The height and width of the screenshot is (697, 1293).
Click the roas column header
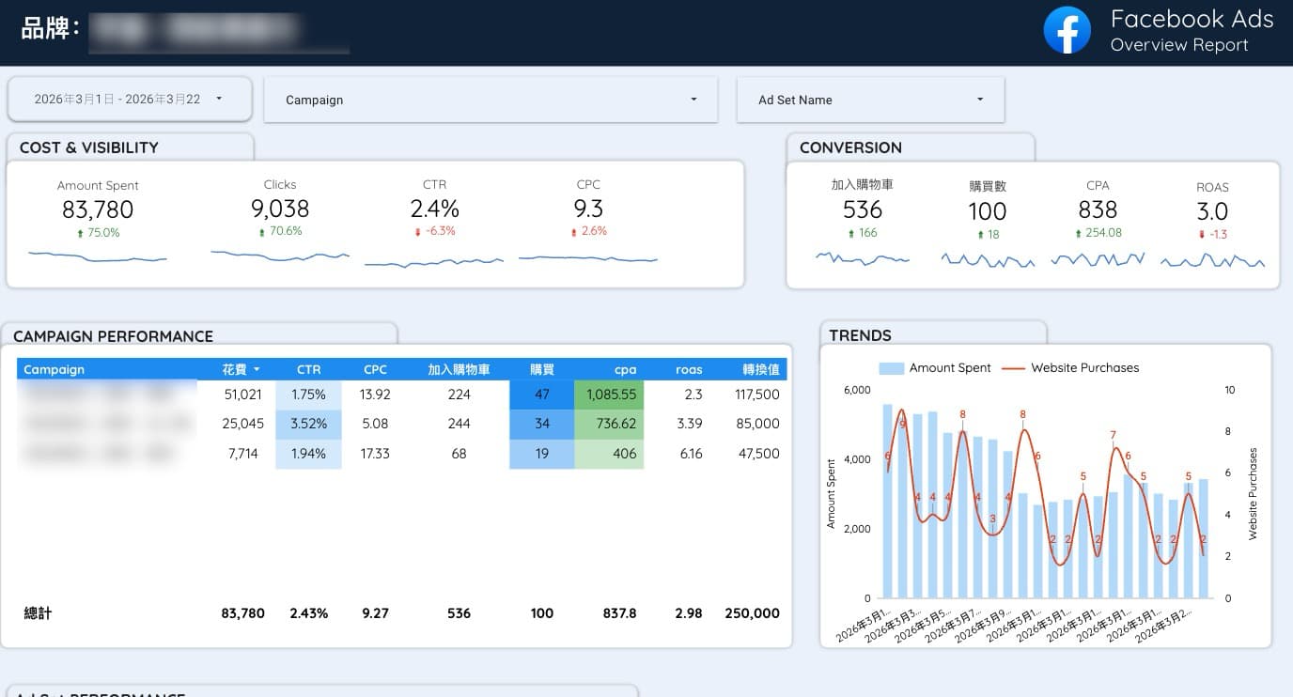click(x=688, y=369)
